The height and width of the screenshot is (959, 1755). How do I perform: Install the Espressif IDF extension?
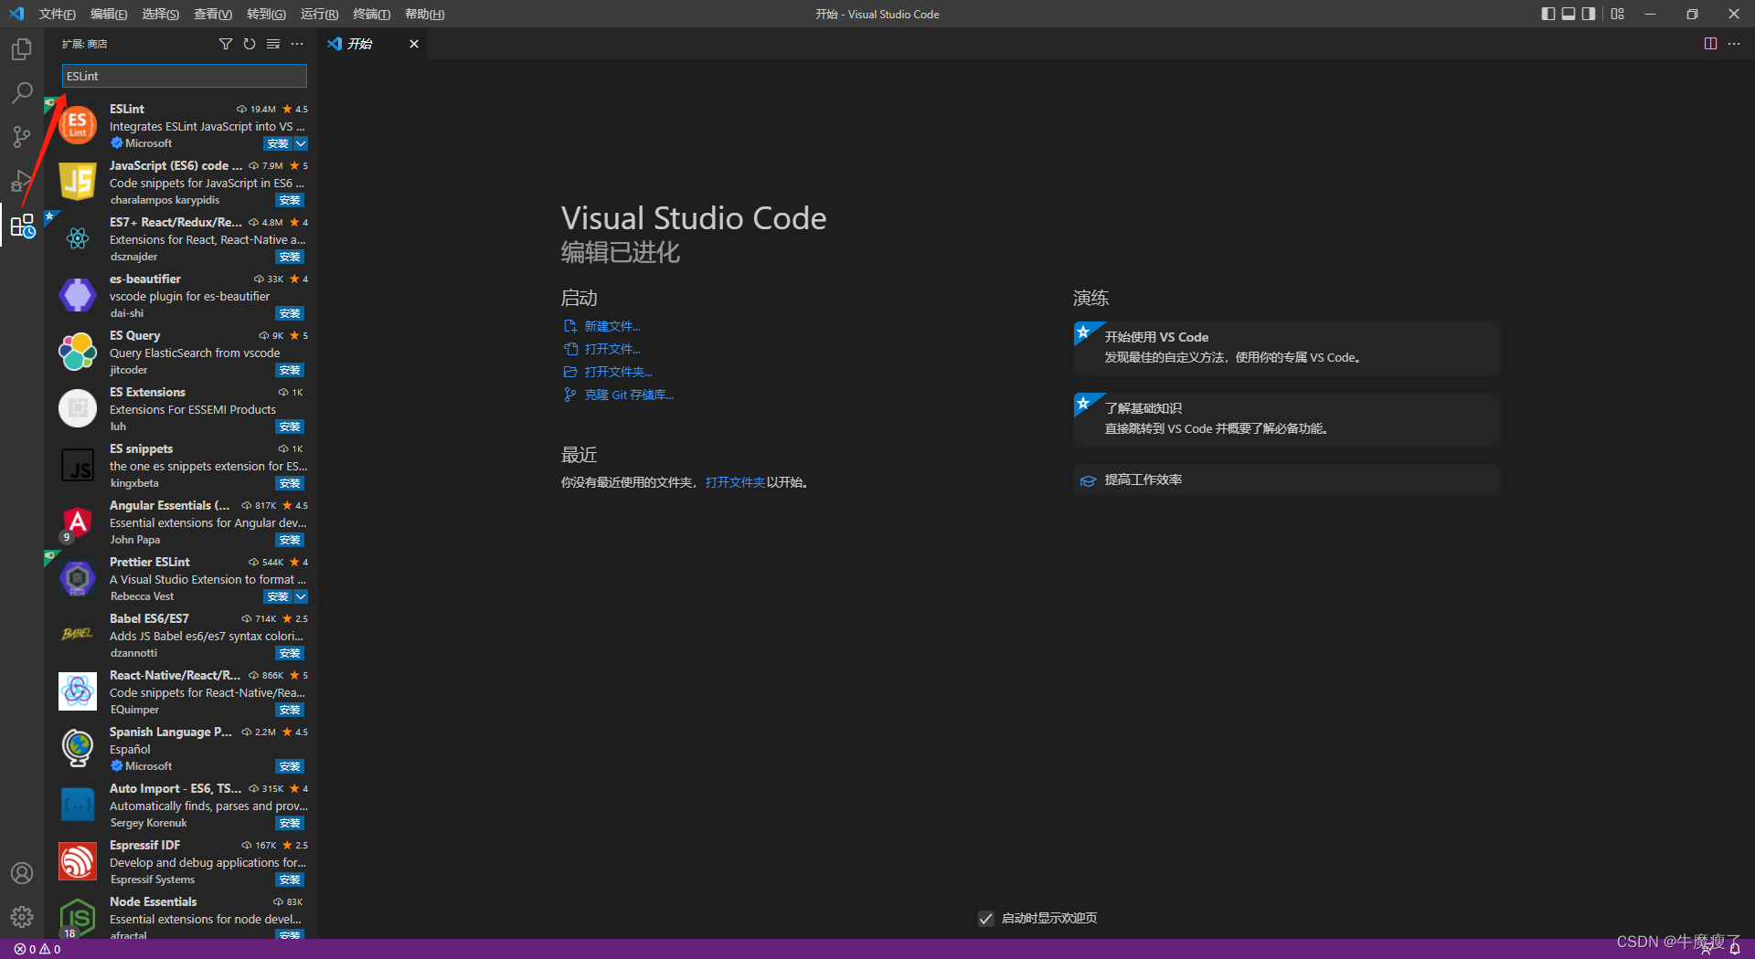290,880
